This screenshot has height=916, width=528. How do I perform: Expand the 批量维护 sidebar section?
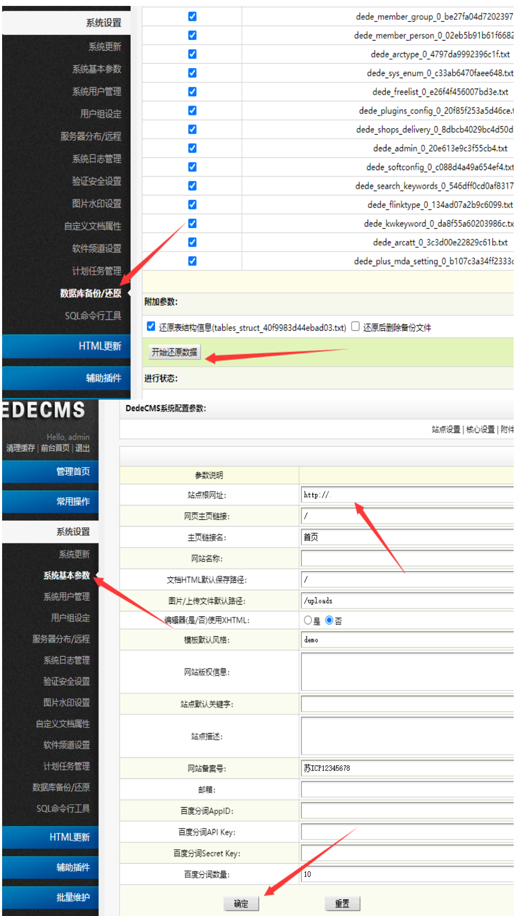click(x=73, y=897)
